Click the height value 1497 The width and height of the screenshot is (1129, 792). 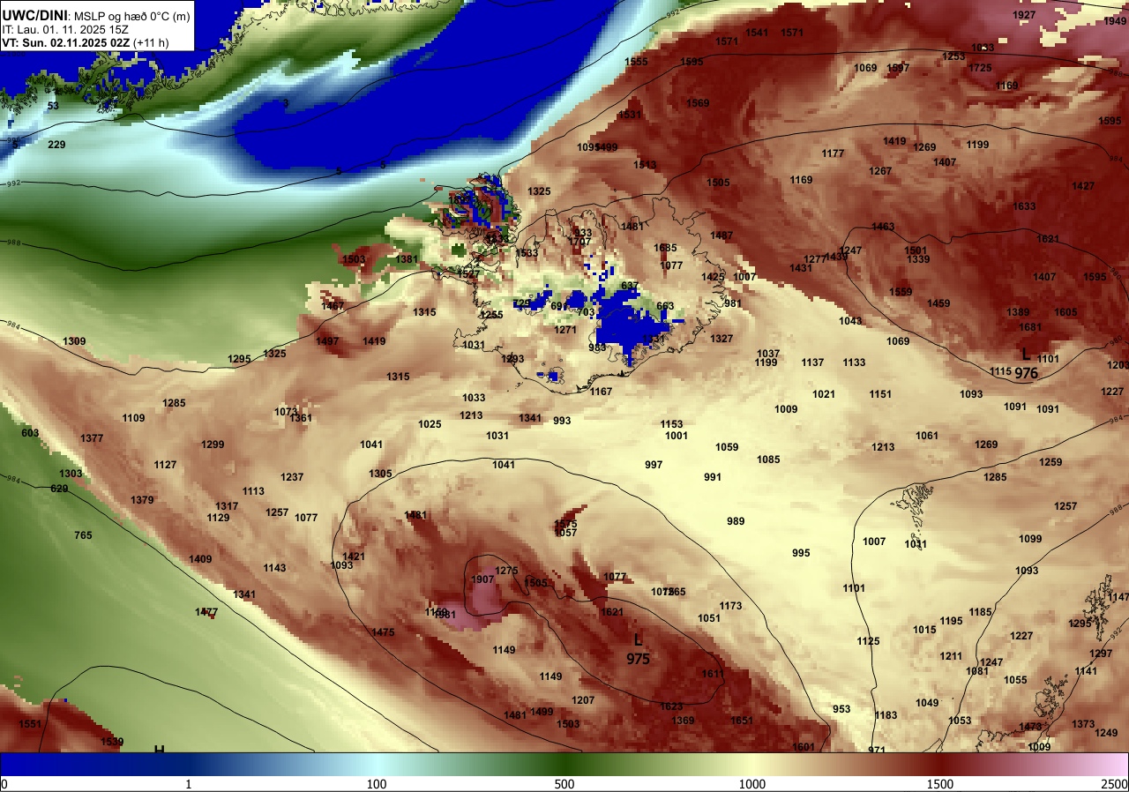[327, 341]
